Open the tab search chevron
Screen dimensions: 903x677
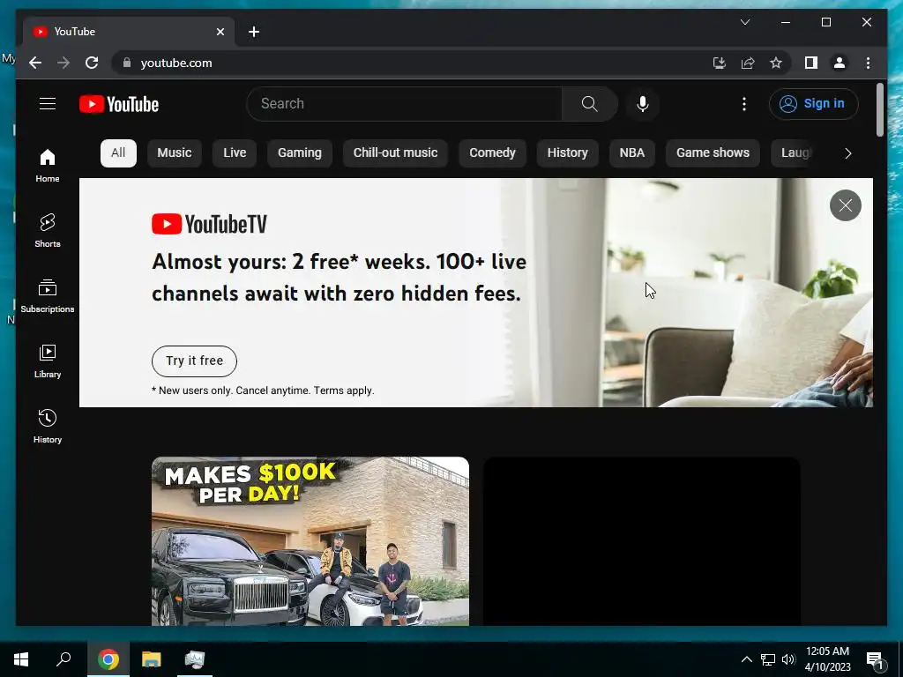744,22
